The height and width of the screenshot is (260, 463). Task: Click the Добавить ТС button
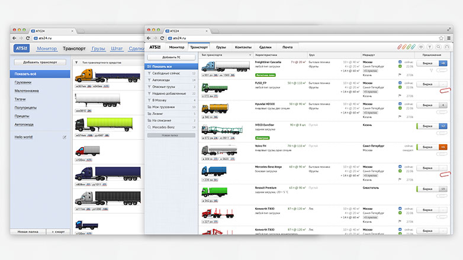pos(171,57)
